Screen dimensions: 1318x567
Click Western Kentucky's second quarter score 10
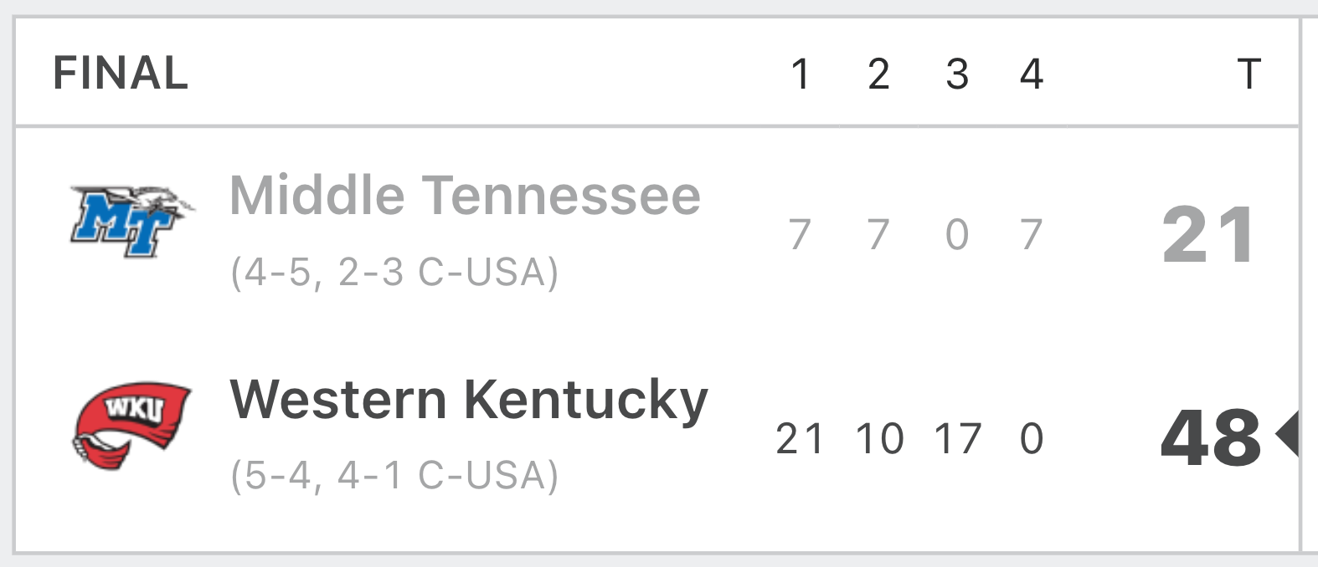(879, 439)
